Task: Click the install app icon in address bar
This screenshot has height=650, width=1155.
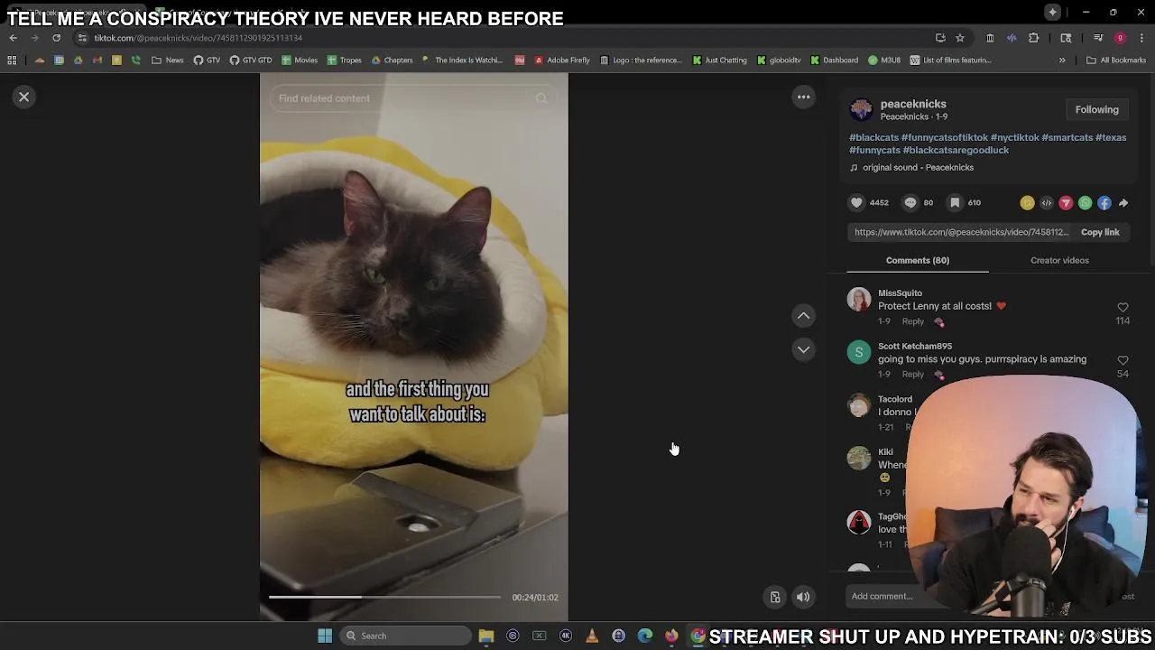Action: (940, 38)
